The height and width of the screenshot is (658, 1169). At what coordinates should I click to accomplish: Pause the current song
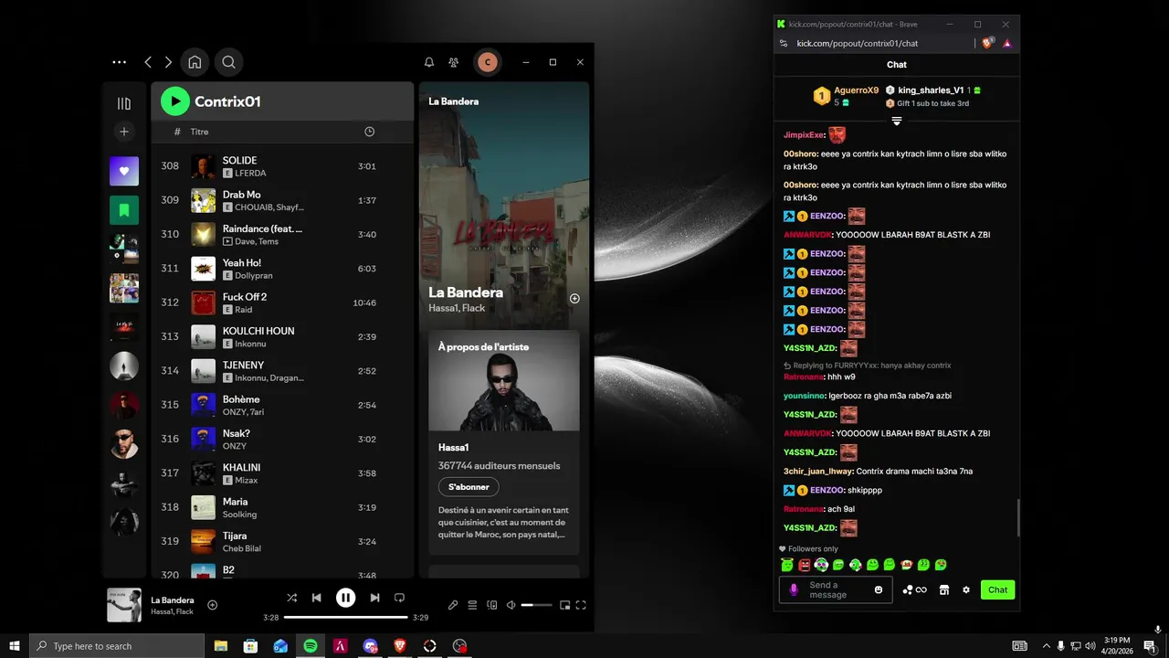(345, 598)
